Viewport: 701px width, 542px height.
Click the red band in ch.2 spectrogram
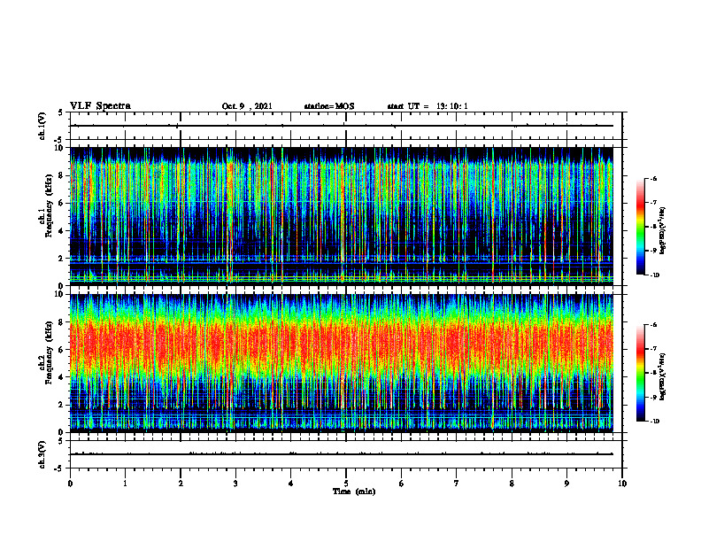pyautogui.click(x=342, y=345)
